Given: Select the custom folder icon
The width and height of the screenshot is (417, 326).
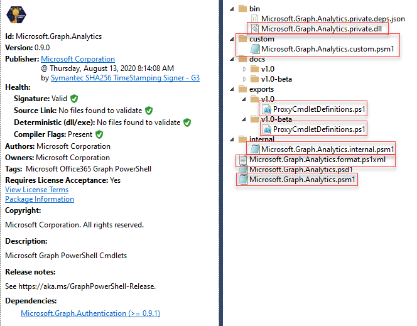Looking at the screenshot, I should point(242,39).
